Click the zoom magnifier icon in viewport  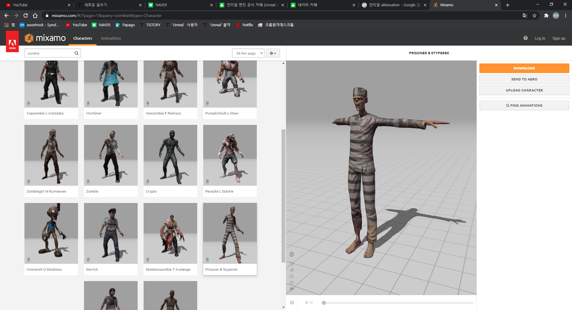click(x=292, y=276)
